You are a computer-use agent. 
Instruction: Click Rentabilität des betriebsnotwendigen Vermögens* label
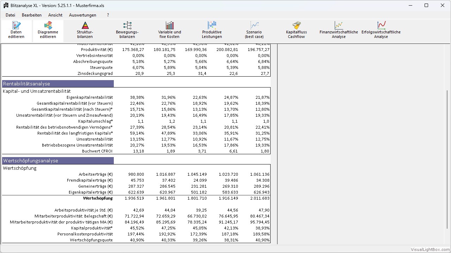[64, 127]
